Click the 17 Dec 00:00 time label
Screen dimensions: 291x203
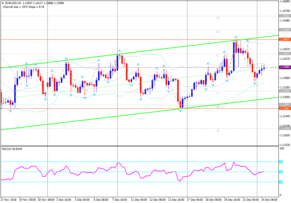(195, 200)
